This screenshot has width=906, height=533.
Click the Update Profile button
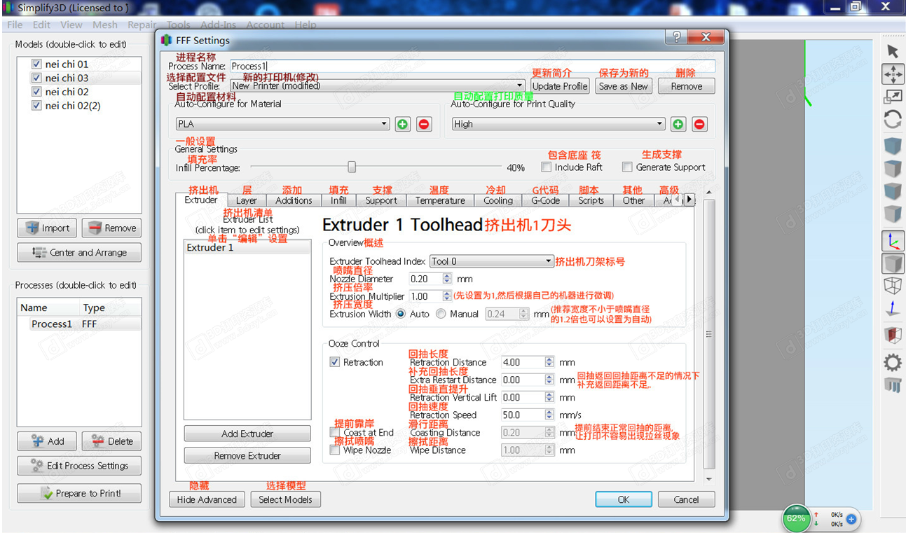click(x=559, y=86)
